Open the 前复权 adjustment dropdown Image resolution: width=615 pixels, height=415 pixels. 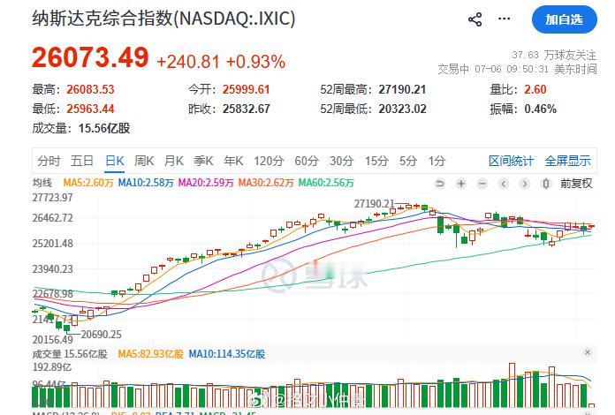click(576, 184)
